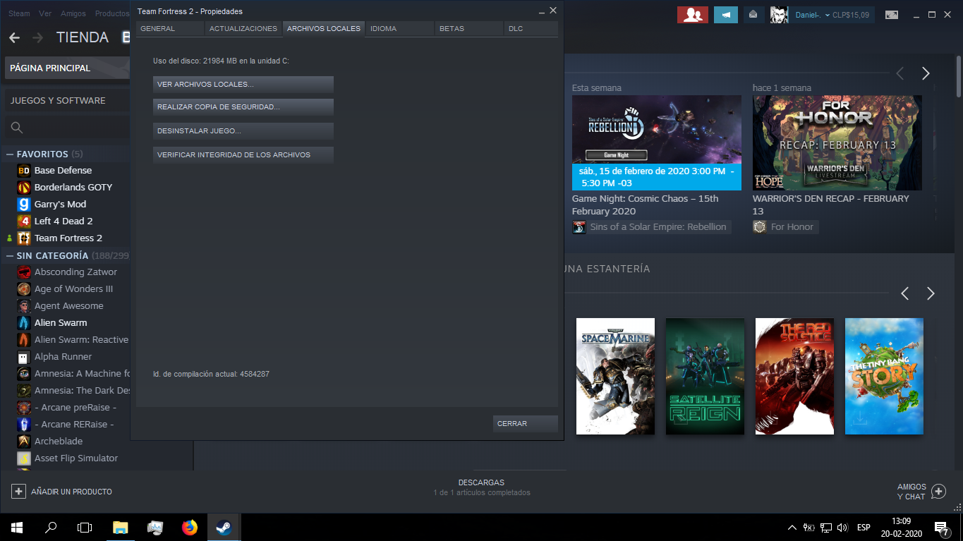Image resolution: width=963 pixels, height=541 pixels.
Task: Open the Betas tab
Action: [468, 29]
